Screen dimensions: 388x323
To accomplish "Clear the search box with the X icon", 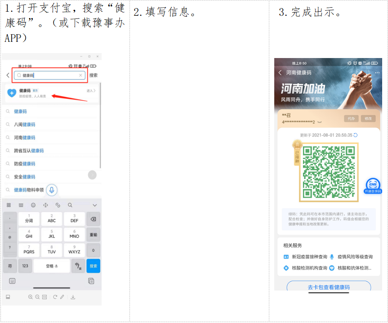I will [x=80, y=76].
